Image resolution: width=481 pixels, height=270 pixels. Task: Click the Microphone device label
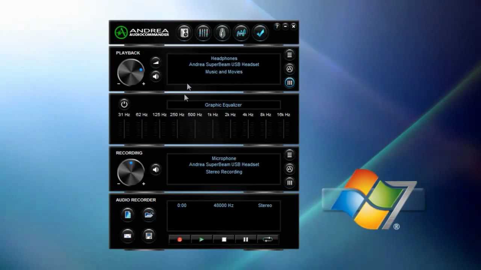(224, 159)
